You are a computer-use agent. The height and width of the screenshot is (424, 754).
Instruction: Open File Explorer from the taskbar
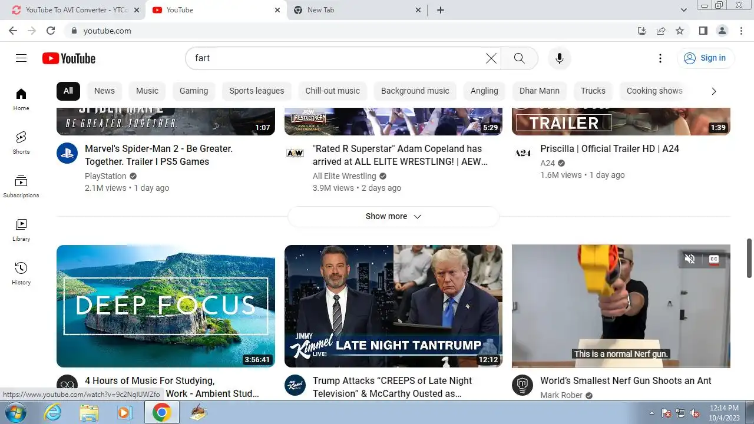89,413
